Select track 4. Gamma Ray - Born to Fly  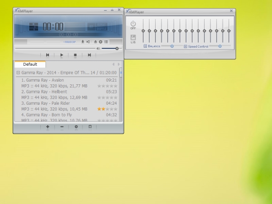coord(47,115)
